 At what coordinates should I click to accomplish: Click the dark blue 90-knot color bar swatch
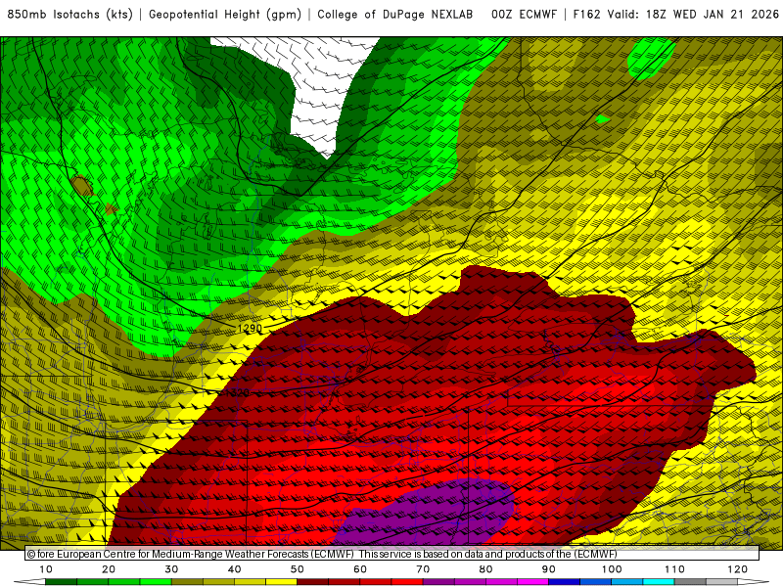pyautogui.click(x=565, y=582)
